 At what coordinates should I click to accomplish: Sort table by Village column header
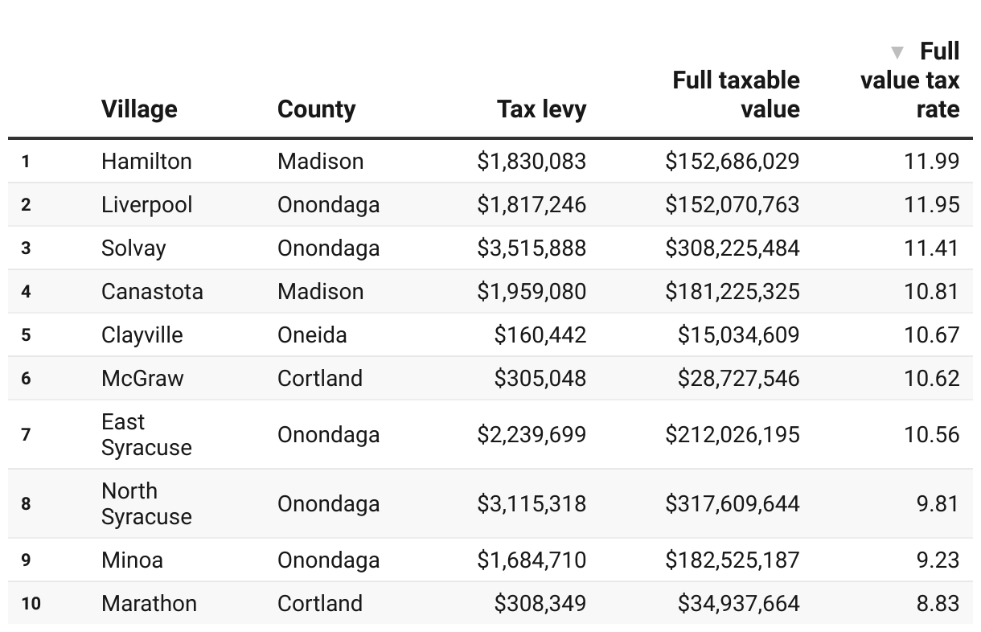139,109
